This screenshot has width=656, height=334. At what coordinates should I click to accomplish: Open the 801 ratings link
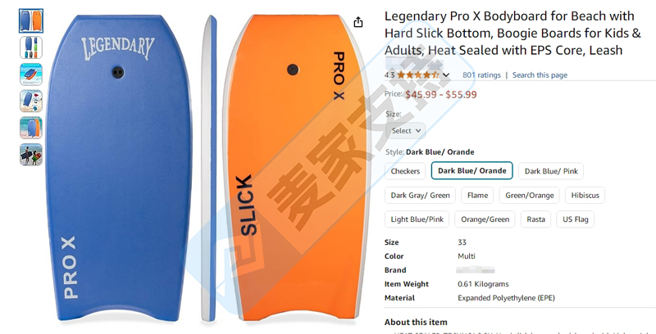point(481,75)
